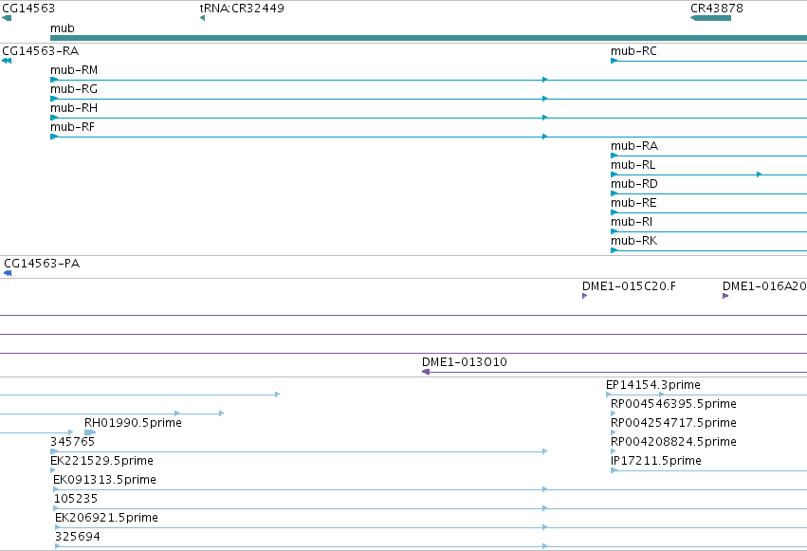807x551 pixels.
Task: Click the DME1-016A20 feature label
Action: coord(764,286)
